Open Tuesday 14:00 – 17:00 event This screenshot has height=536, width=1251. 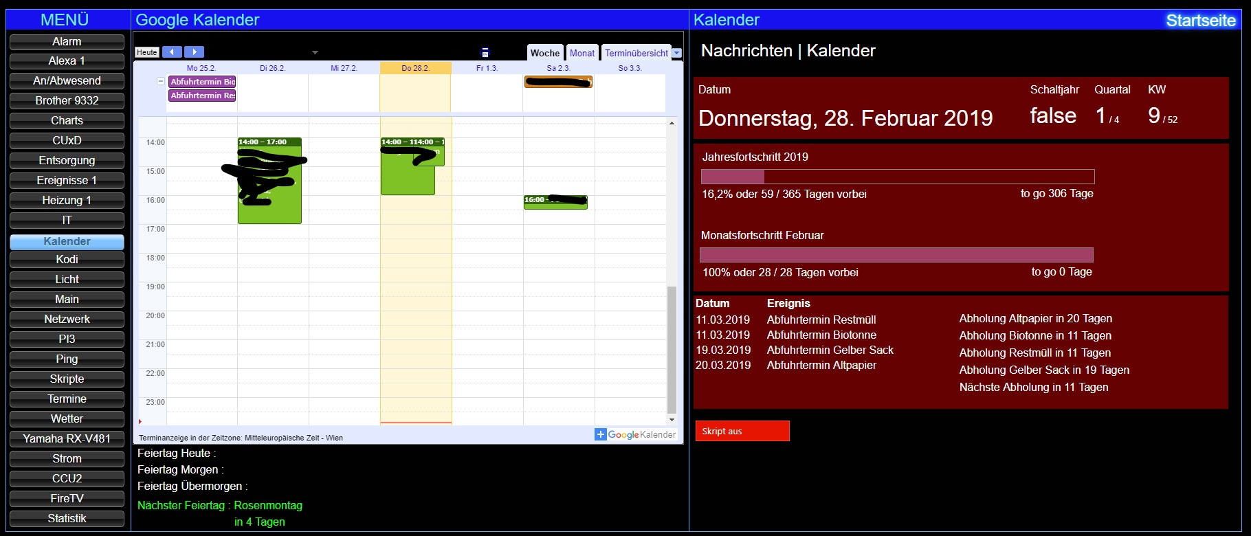[269, 181]
